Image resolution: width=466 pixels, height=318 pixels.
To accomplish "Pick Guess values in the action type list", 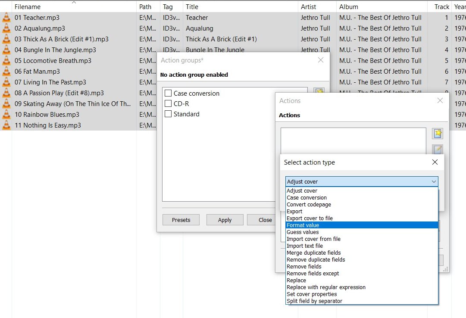I will tap(303, 232).
